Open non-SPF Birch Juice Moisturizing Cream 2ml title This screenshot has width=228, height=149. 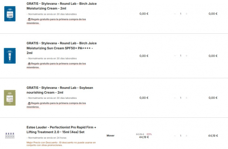coord(61,6)
